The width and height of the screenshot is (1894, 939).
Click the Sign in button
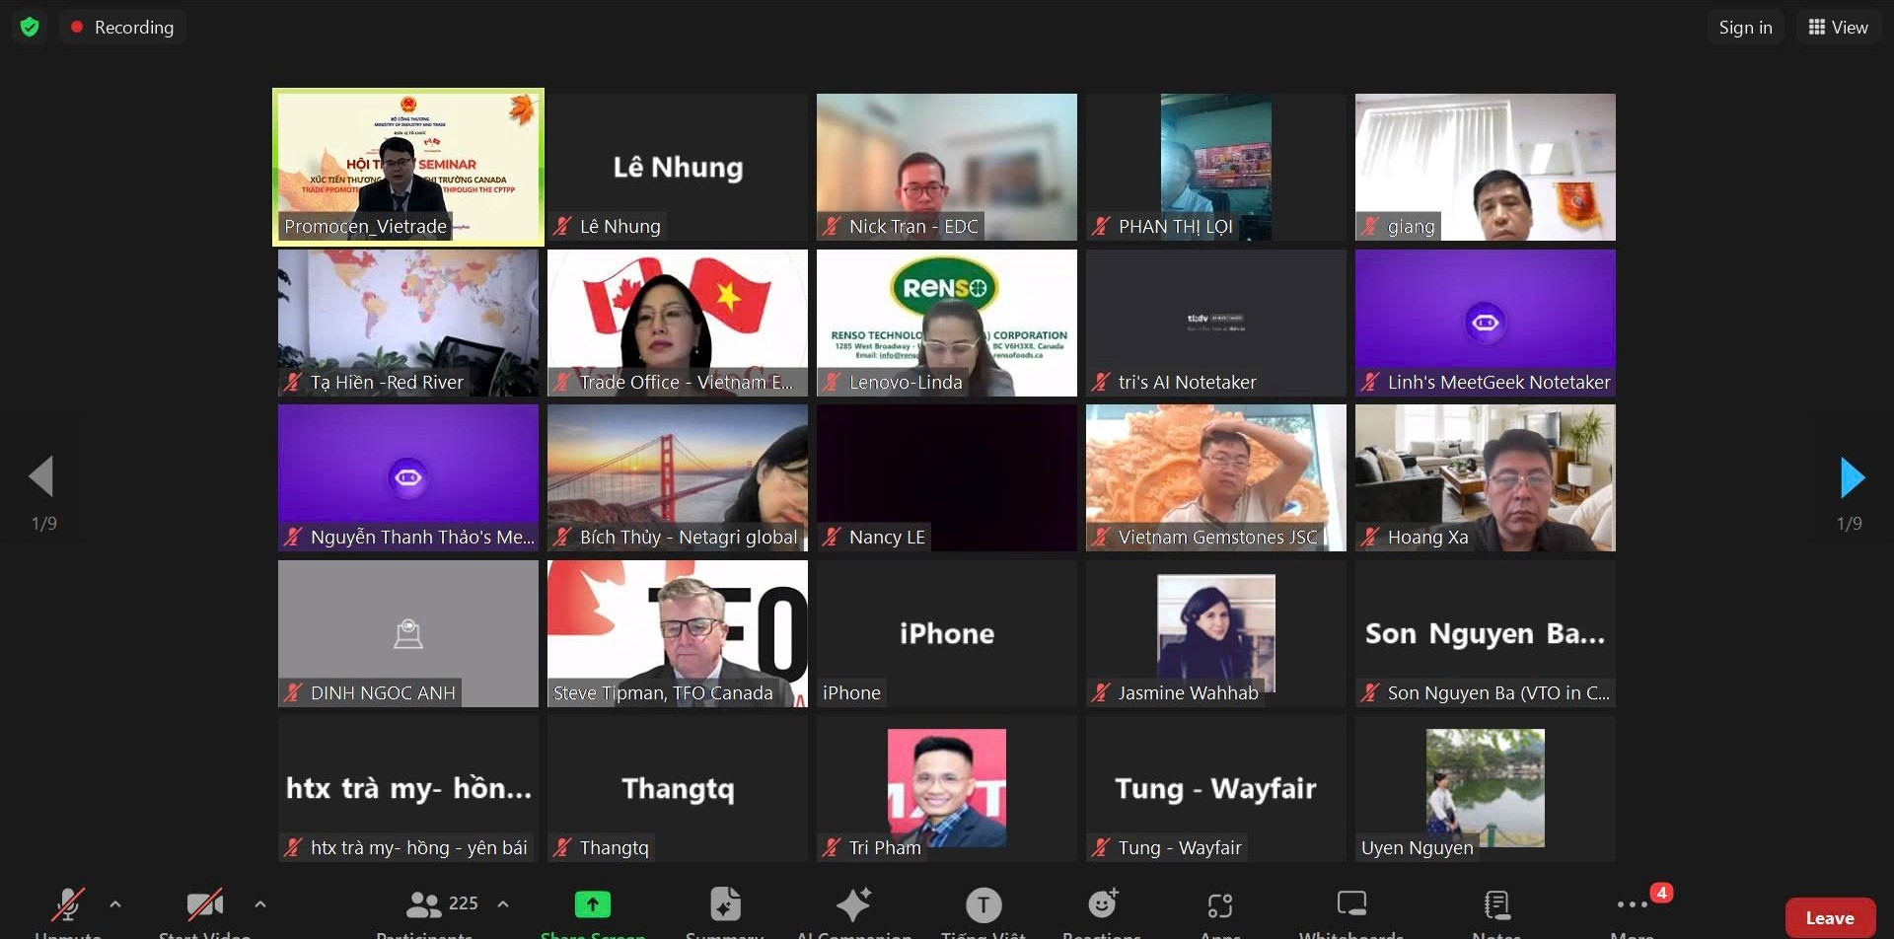coord(1745,27)
